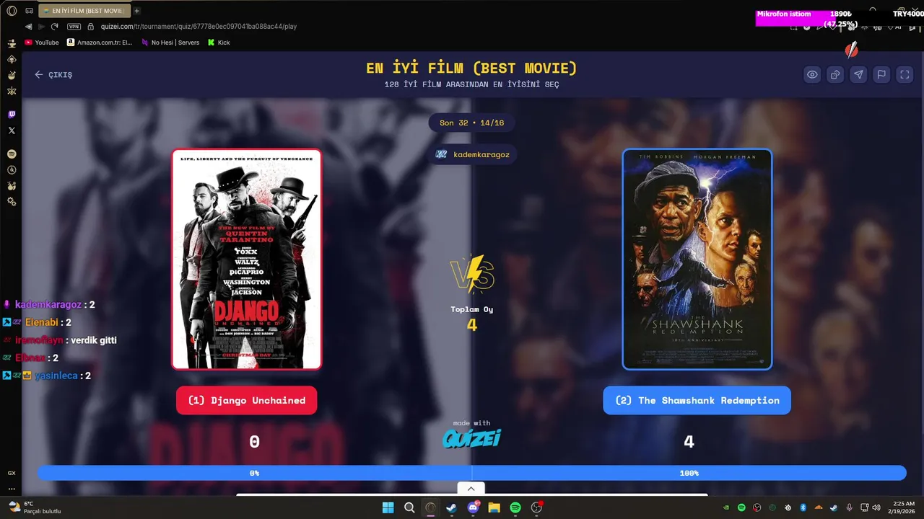924x519 pixels.
Task: Open the Amazon.com.tr bookmark
Action: coord(100,43)
